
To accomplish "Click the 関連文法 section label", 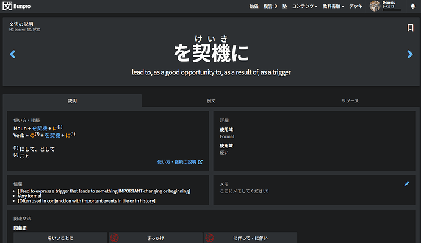I will pos(23,219).
